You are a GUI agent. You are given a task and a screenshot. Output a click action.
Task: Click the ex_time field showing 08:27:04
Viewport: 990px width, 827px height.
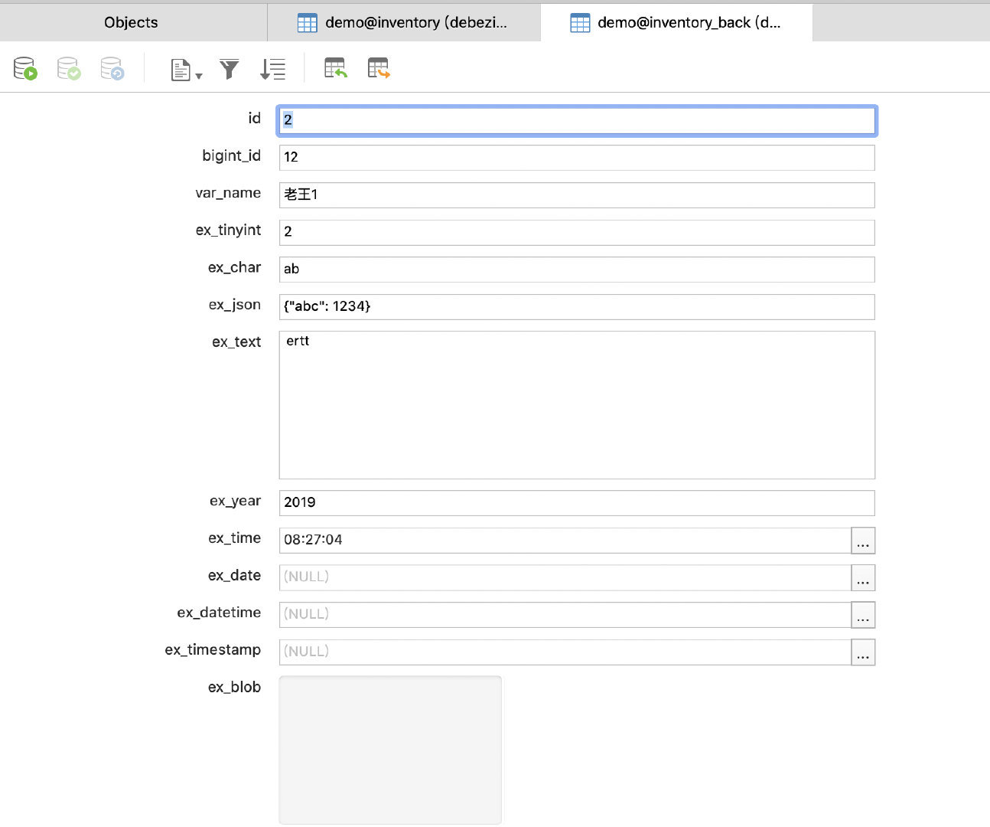click(565, 540)
